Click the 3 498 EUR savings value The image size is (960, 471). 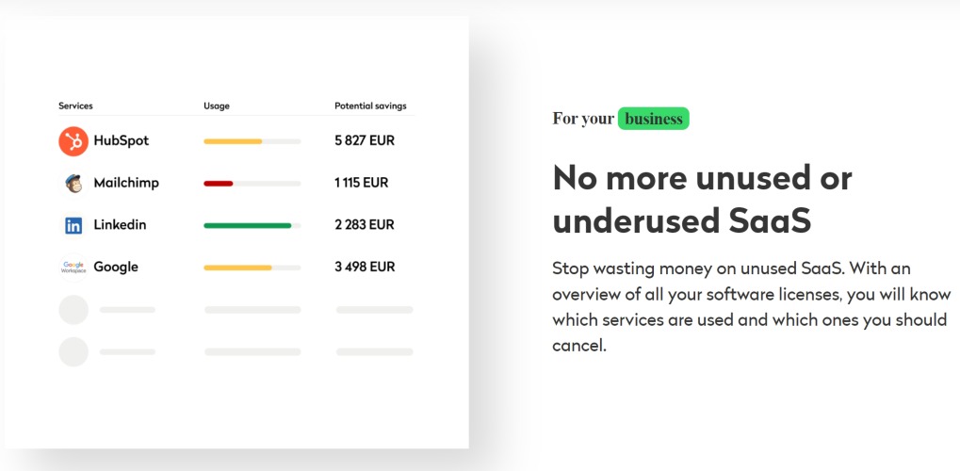click(x=365, y=267)
